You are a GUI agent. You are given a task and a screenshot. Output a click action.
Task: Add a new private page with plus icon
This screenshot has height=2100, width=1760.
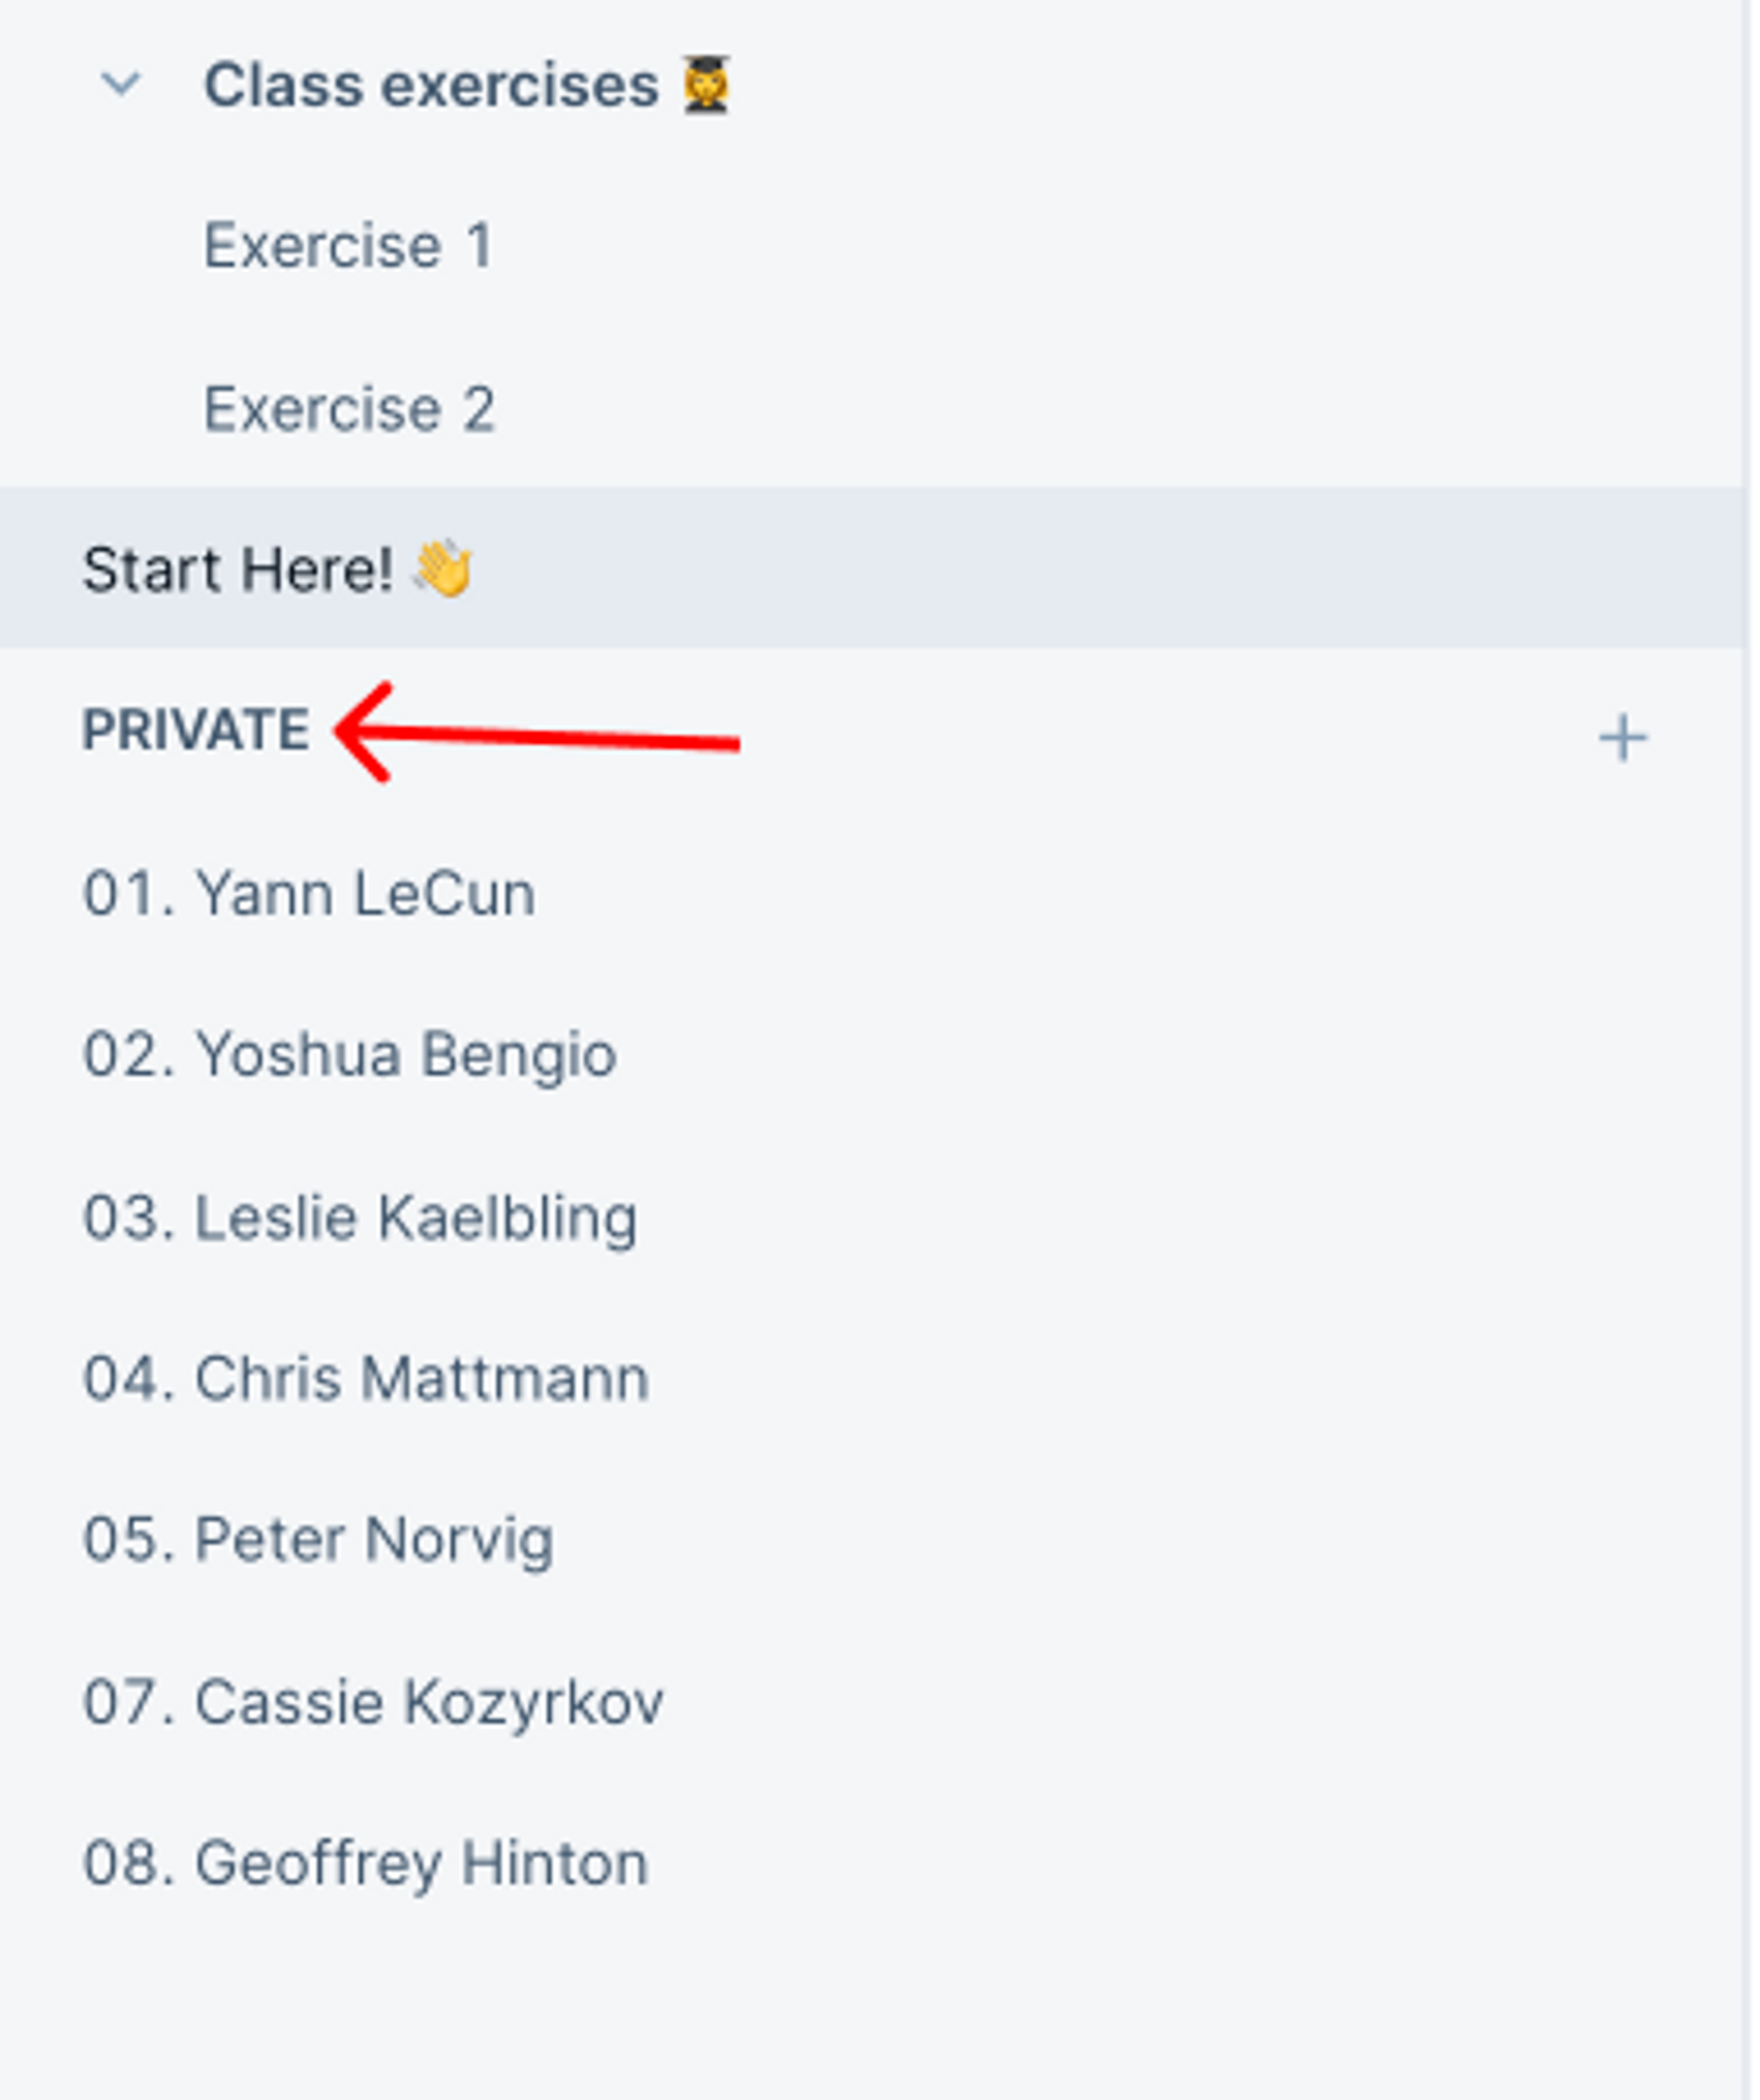[x=1622, y=739]
